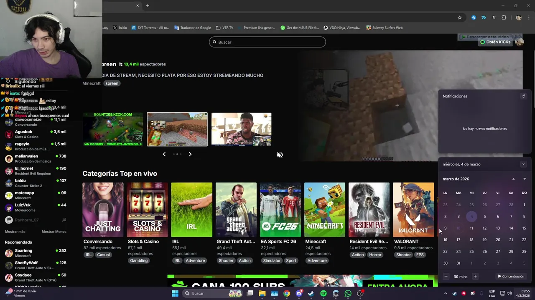Viewport: 535px width, 300px height.
Task: Click the spreen tag under stream title
Action: click(x=112, y=83)
